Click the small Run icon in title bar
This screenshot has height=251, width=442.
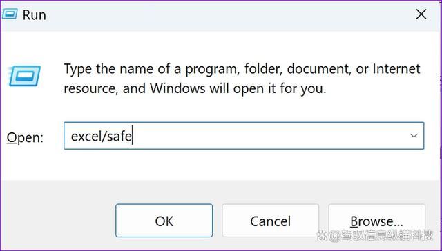point(10,14)
